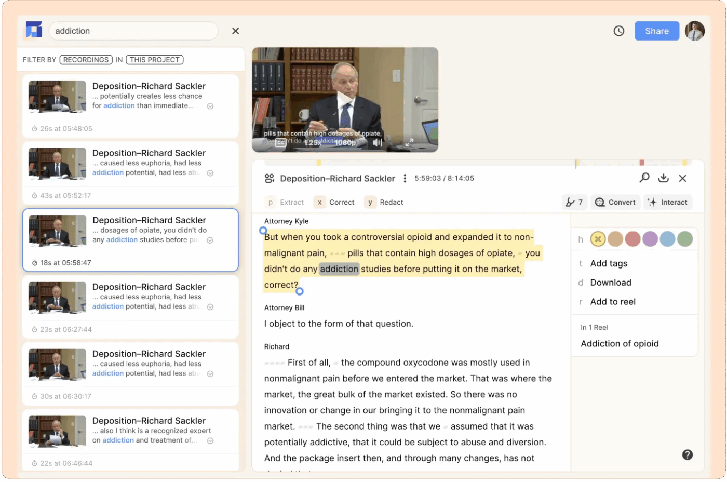Viewport: 727px width, 482px height.
Task: Play the deposition video
Action: [x=345, y=100]
